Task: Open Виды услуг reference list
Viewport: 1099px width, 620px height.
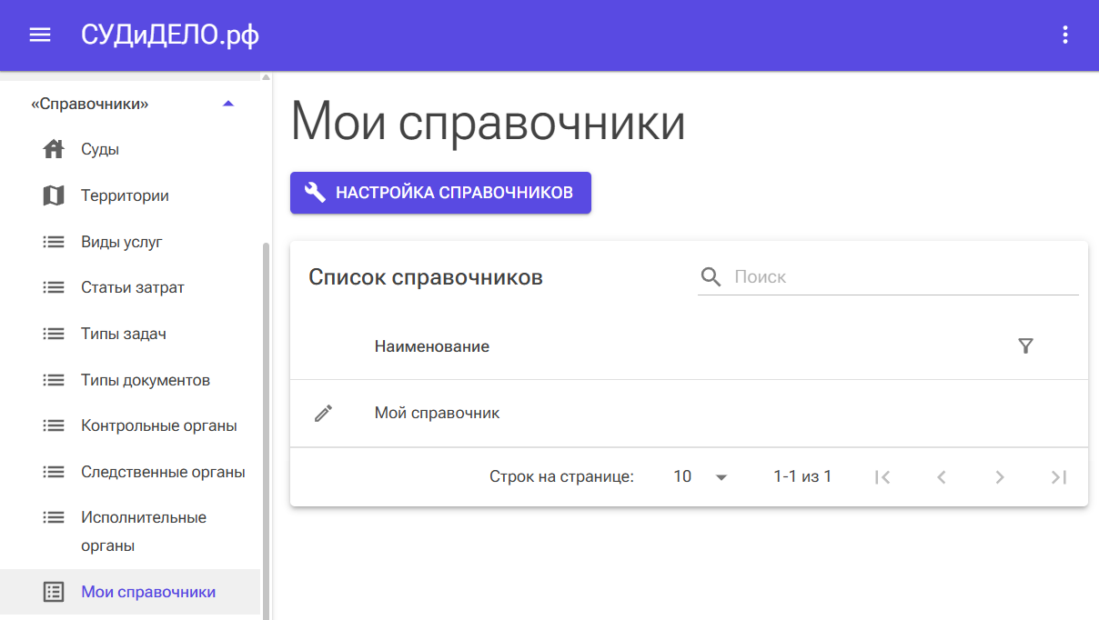Action: pyautogui.click(x=122, y=242)
